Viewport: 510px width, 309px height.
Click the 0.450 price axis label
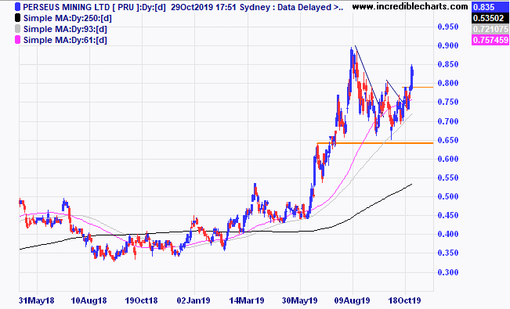(448, 215)
